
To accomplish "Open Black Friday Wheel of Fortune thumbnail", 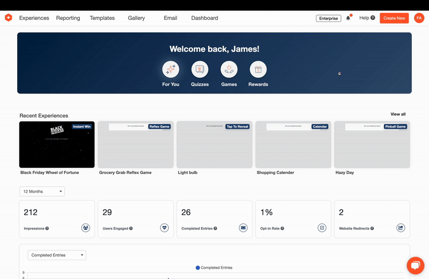I will 57,145.
